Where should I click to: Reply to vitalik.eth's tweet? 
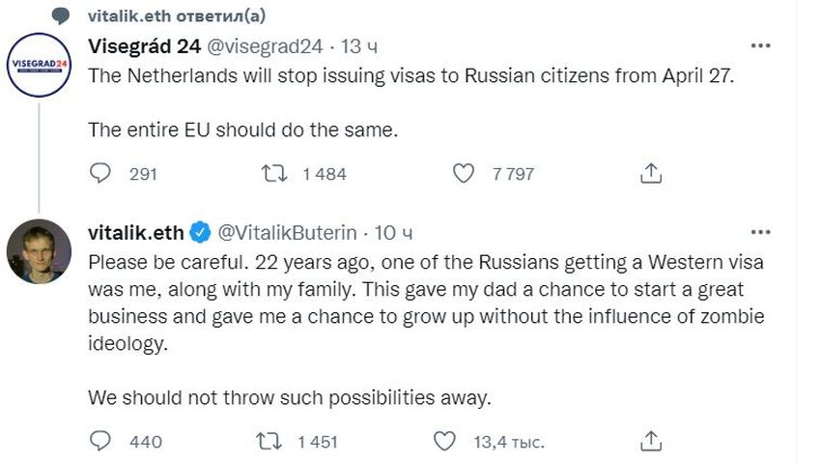pyautogui.click(x=101, y=441)
